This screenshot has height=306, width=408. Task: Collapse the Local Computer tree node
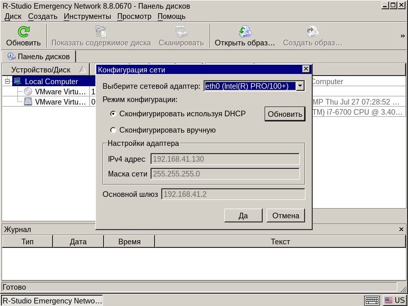point(7,81)
